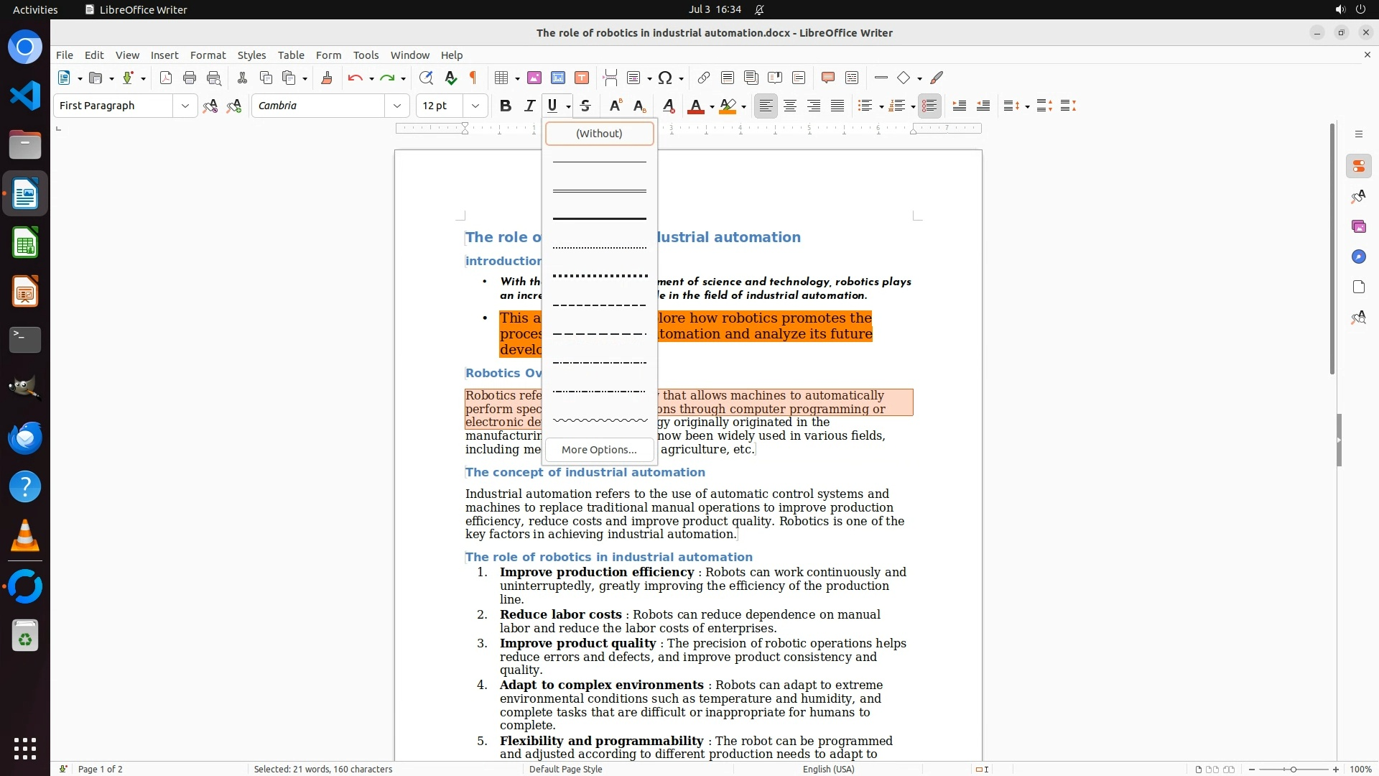
Task: Click the Insert Image toolbar icon
Action: [534, 78]
